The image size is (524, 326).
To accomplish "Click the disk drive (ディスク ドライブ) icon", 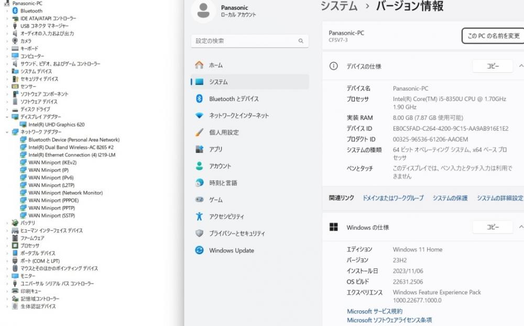I will tap(15, 109).
